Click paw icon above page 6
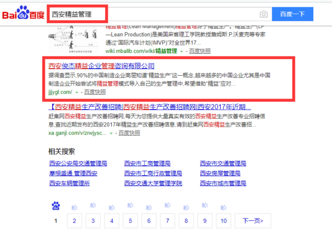332x234 pixels. pos(149,207)
